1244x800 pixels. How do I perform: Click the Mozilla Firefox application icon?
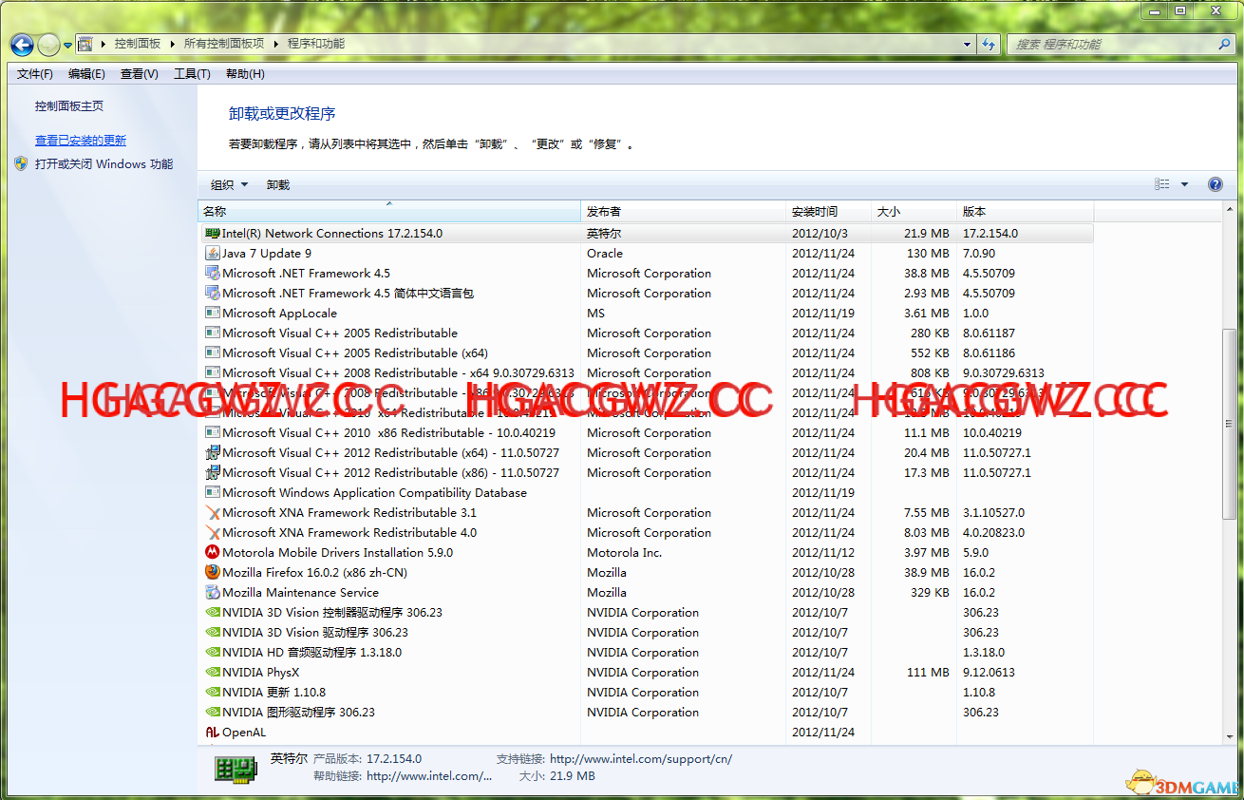(x=213, y=572)
